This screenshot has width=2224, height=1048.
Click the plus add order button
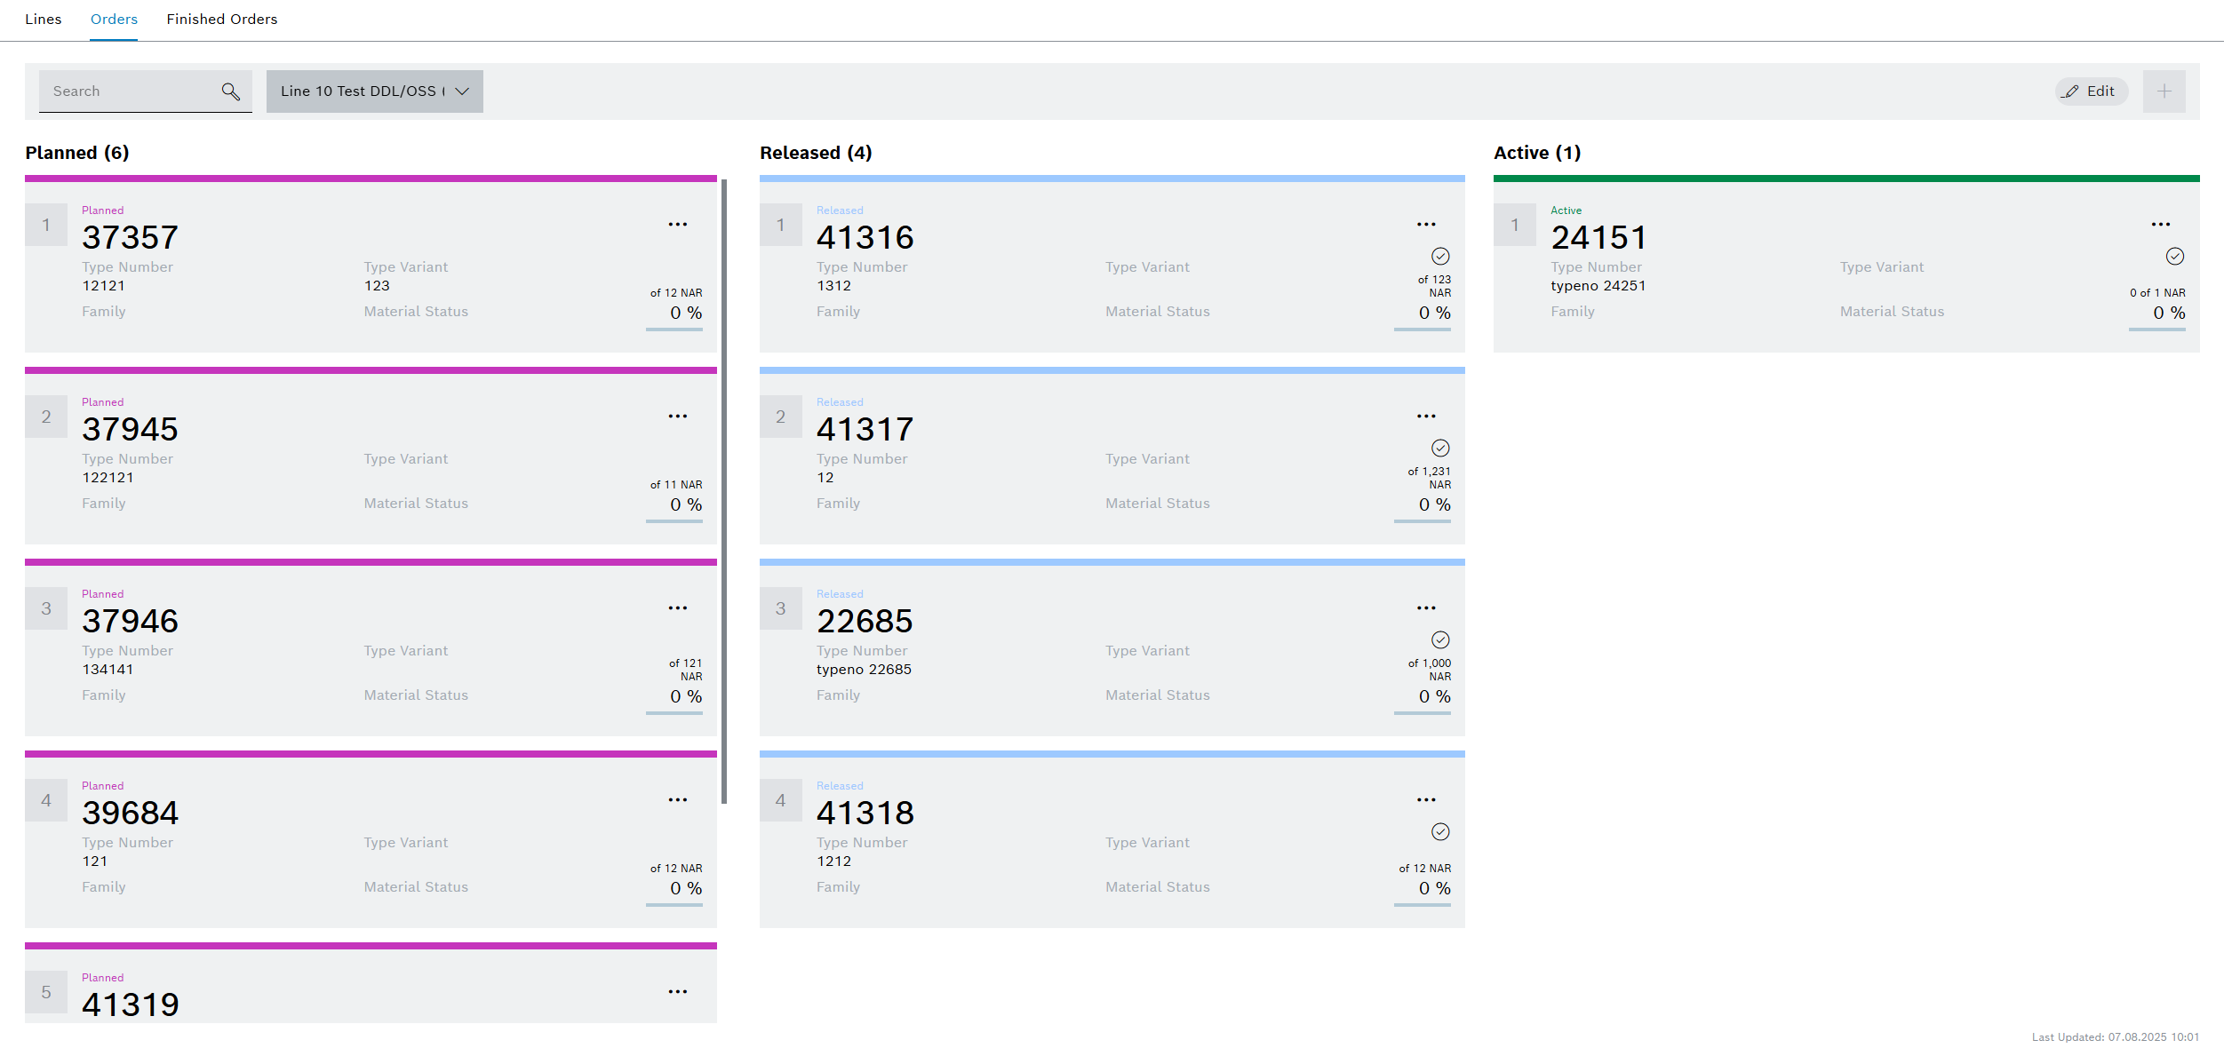point(2164,91)
